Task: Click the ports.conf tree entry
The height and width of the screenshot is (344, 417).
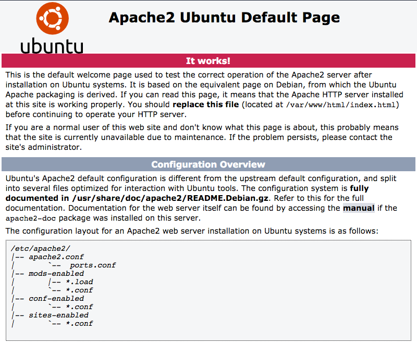Action: pos(93,265)
